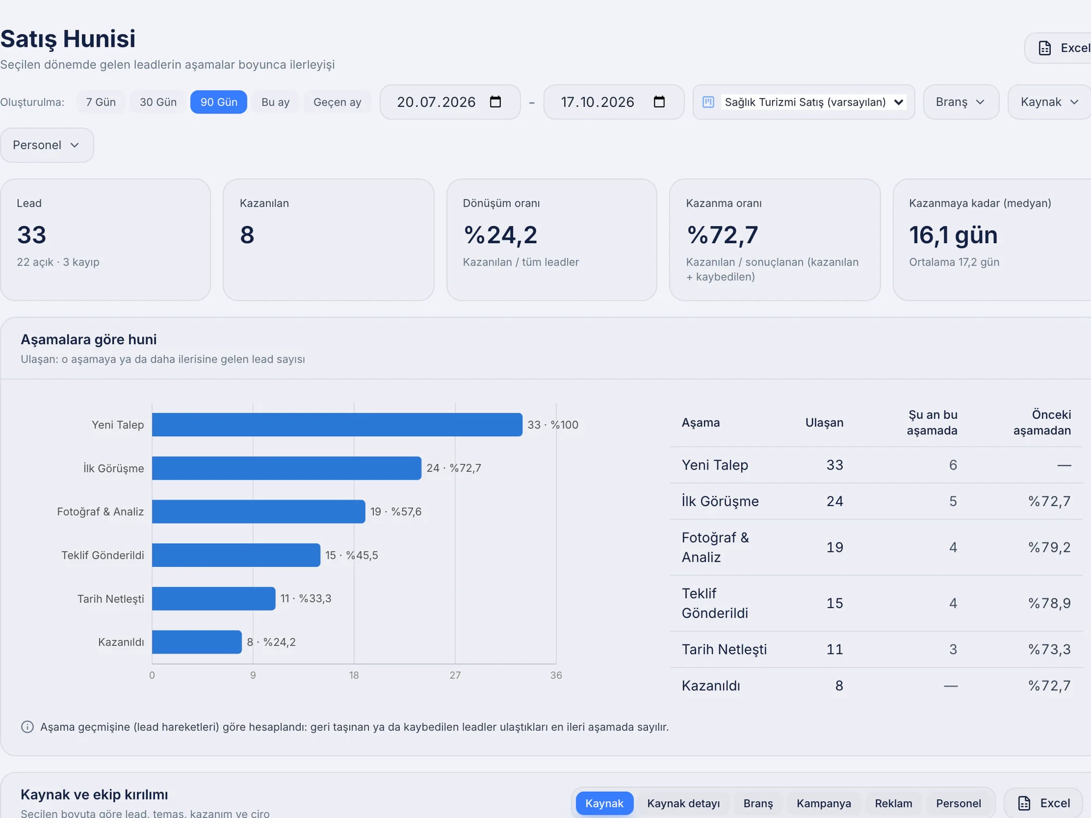The image size is (1091, 818).
Task: Click the pipeline board icon beside Sağlık Turizmi
Action: 708,102
